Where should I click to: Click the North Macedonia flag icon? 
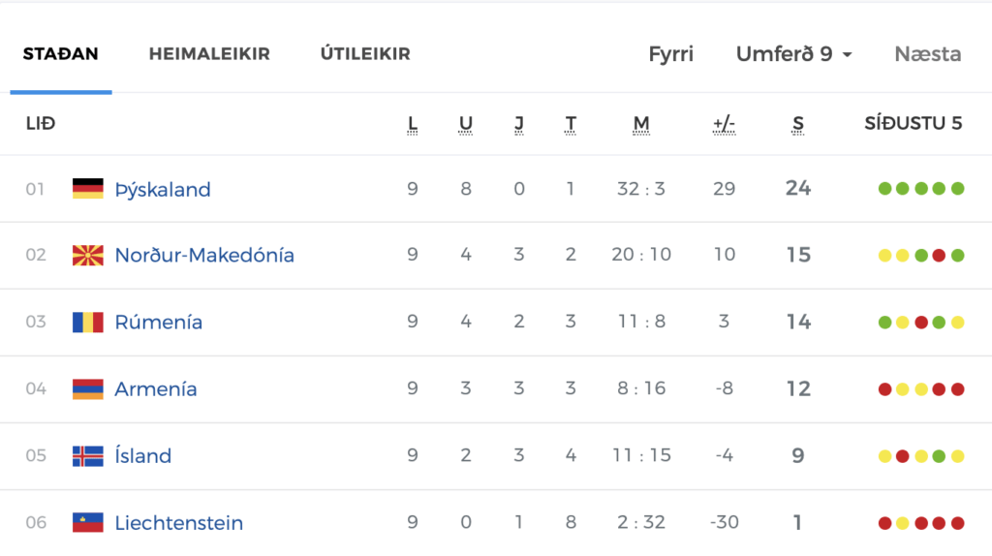pyautogui.click(x=88, y=256)
